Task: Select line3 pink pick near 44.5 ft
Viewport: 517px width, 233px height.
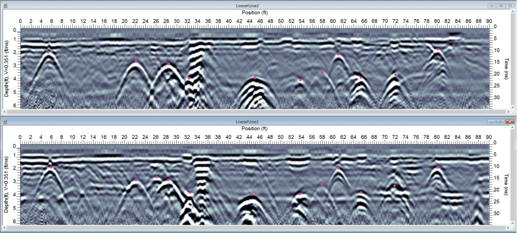Action: [252, 195]
